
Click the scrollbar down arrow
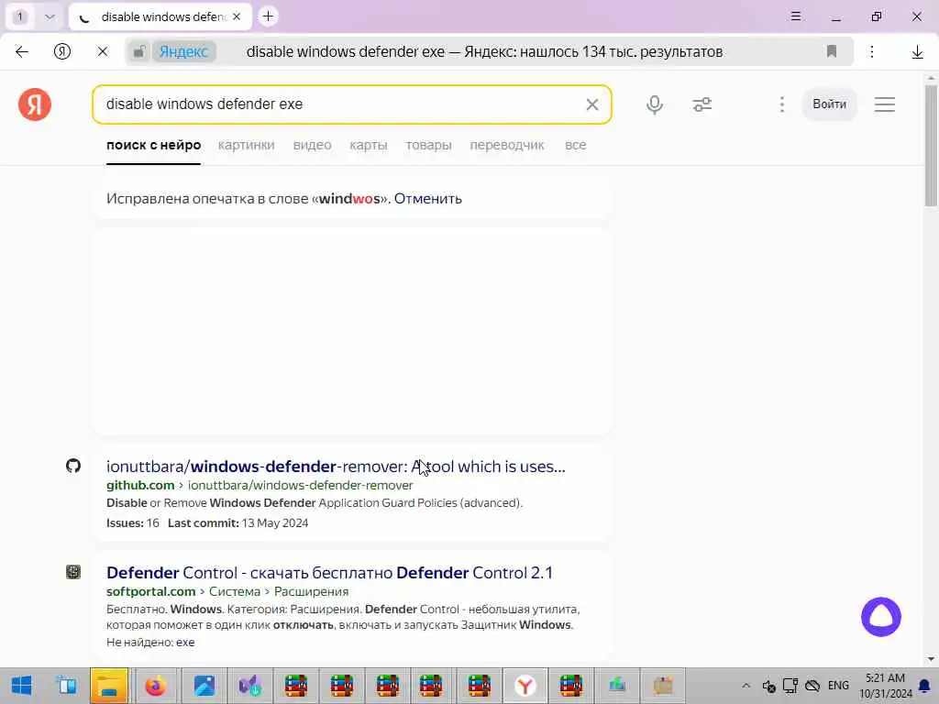tap(931, 660)
